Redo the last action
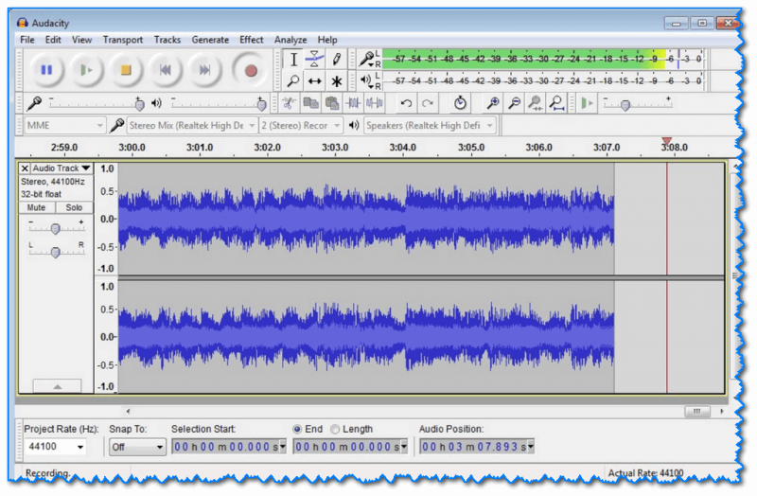This screenshot has height=496, width=757. point(428,103)
